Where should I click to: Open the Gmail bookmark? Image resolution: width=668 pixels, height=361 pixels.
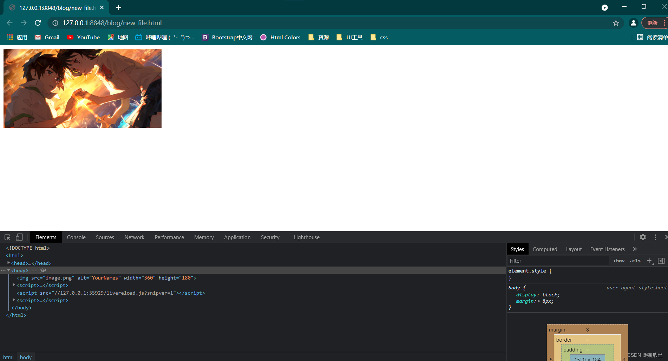47,37
